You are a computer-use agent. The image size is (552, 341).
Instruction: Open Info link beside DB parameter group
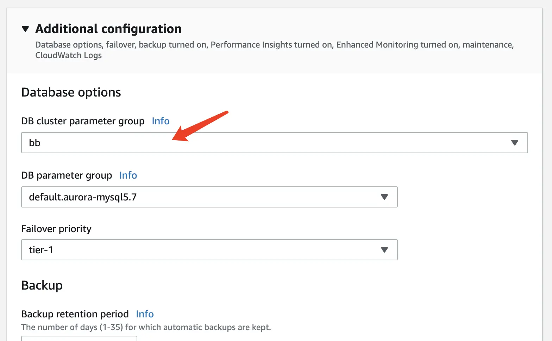pos(128,175)
